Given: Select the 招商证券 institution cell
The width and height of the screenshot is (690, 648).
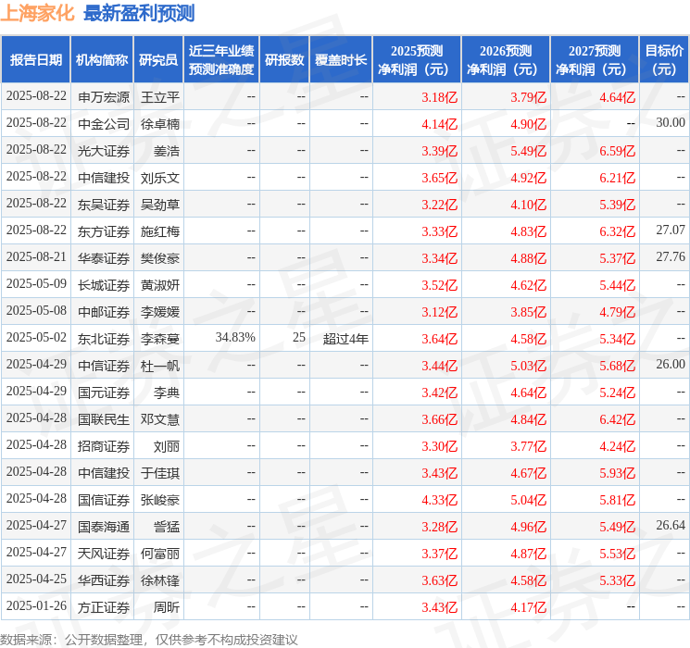Looking at the screenshot, I should [x=104, y=445].
